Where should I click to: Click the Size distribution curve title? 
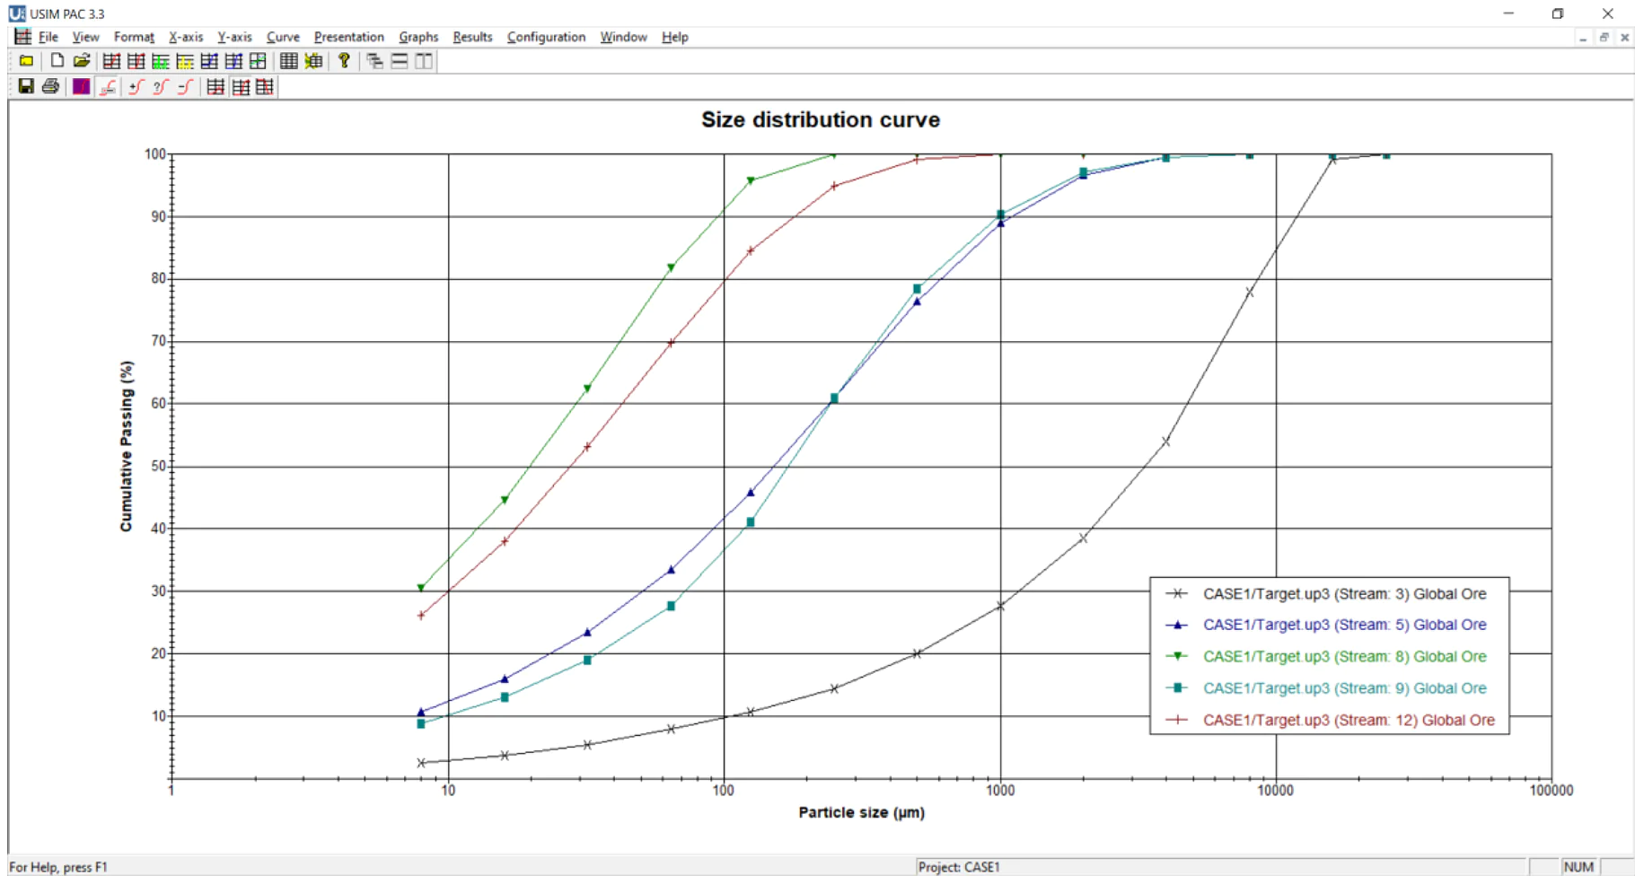point(821,119)
